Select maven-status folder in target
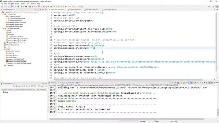This screenshot has height=123, width=219. point(12,57)
